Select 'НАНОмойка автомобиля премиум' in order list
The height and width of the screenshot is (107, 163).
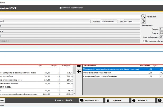(x=111, y=72)
